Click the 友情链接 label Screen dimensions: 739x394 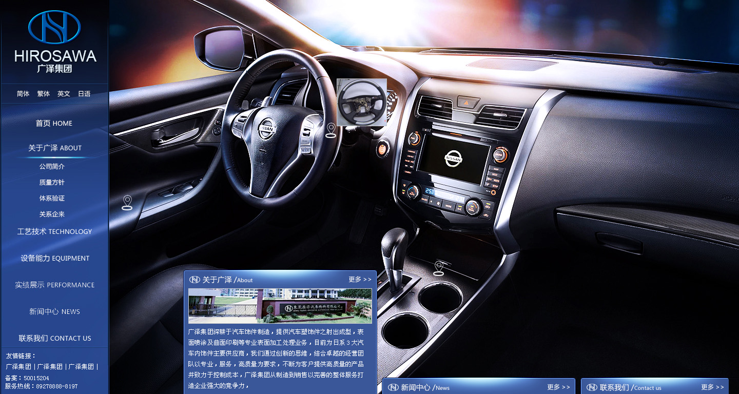[21, 356]
